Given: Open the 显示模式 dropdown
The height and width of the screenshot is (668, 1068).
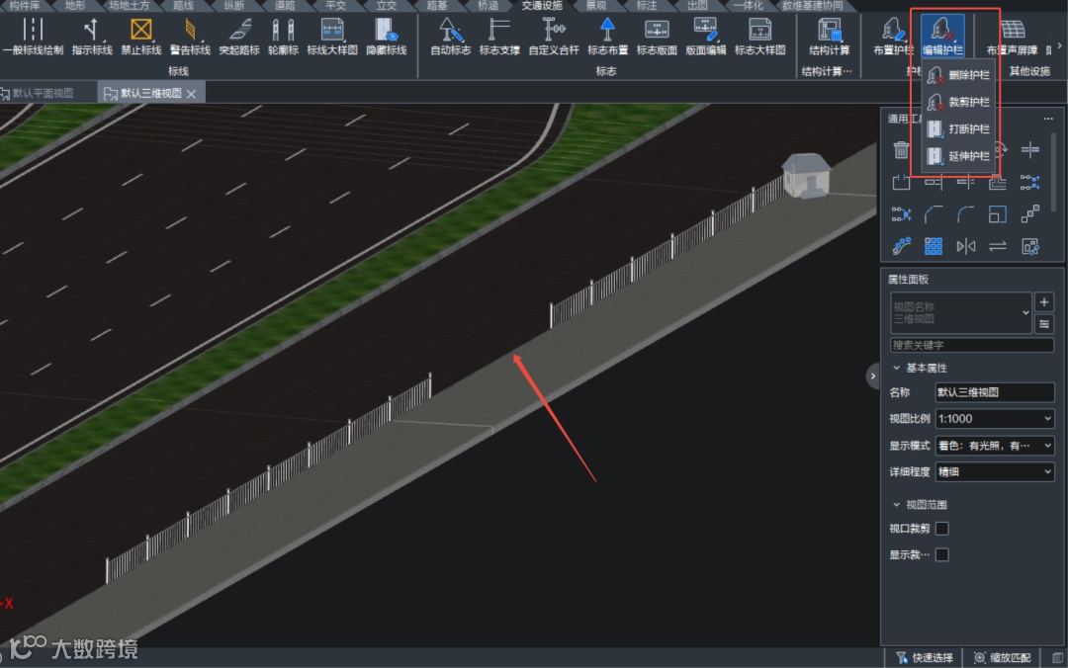Looking at the screenshot, I should coord(995,446).
